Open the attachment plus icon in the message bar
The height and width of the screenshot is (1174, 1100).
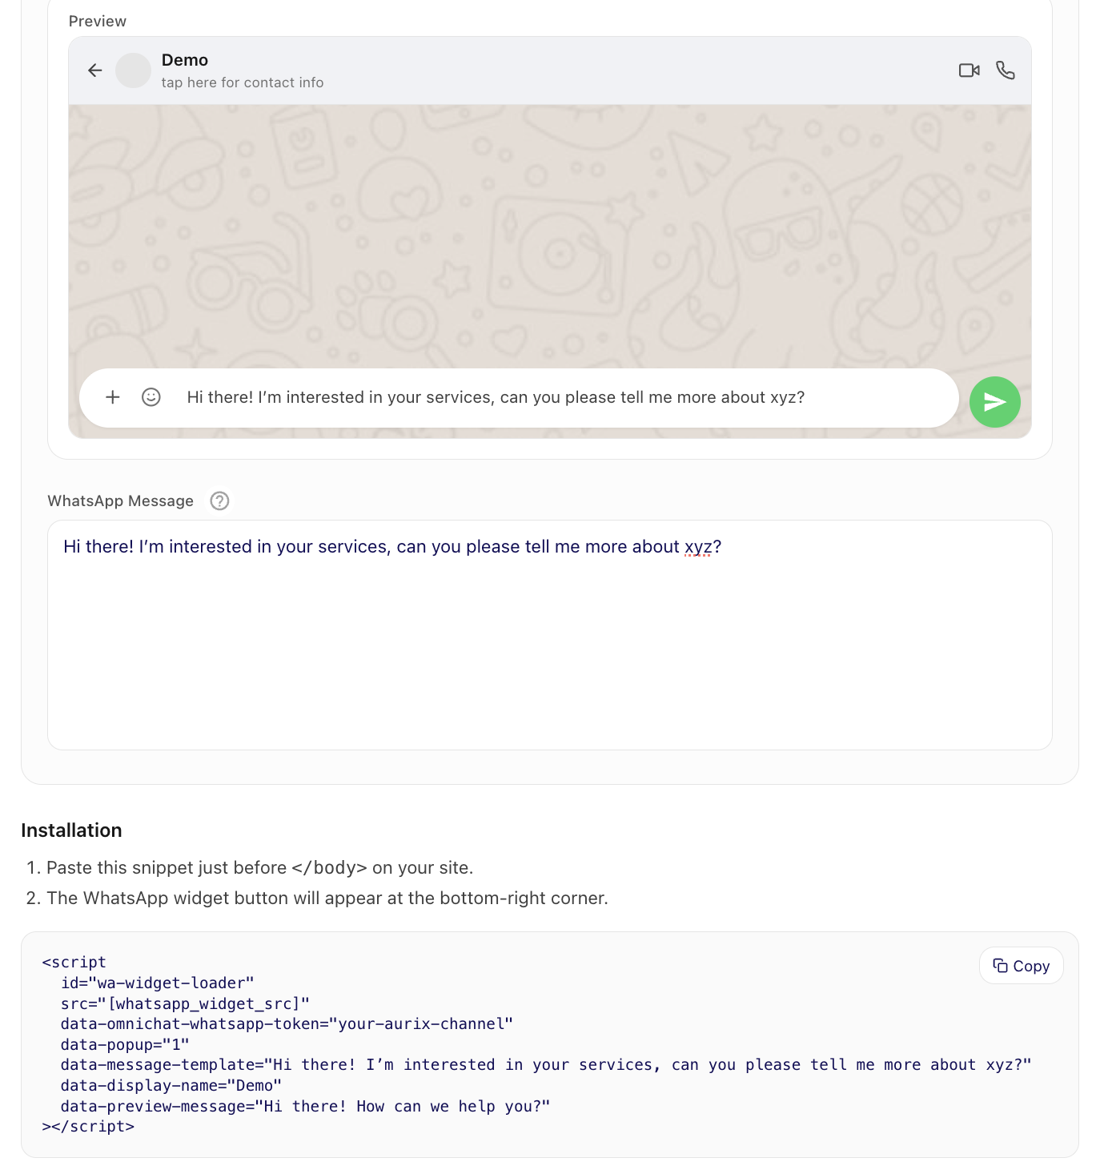(112, 397)
